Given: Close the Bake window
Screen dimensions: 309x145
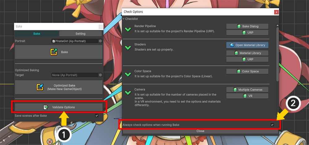Looking at the screenshot, I should [101, 26].
